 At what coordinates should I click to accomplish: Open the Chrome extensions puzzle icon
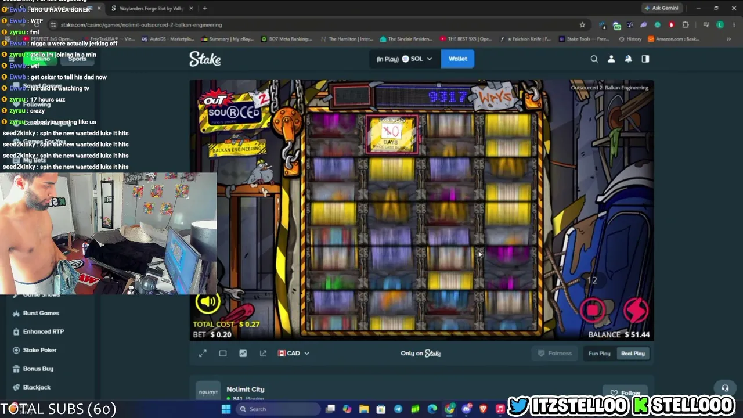pos(686,25)
